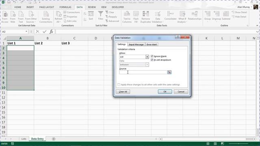The image size is (260, 146).
Task: Open the HOME ribbon tab
Action: (17, 7)
